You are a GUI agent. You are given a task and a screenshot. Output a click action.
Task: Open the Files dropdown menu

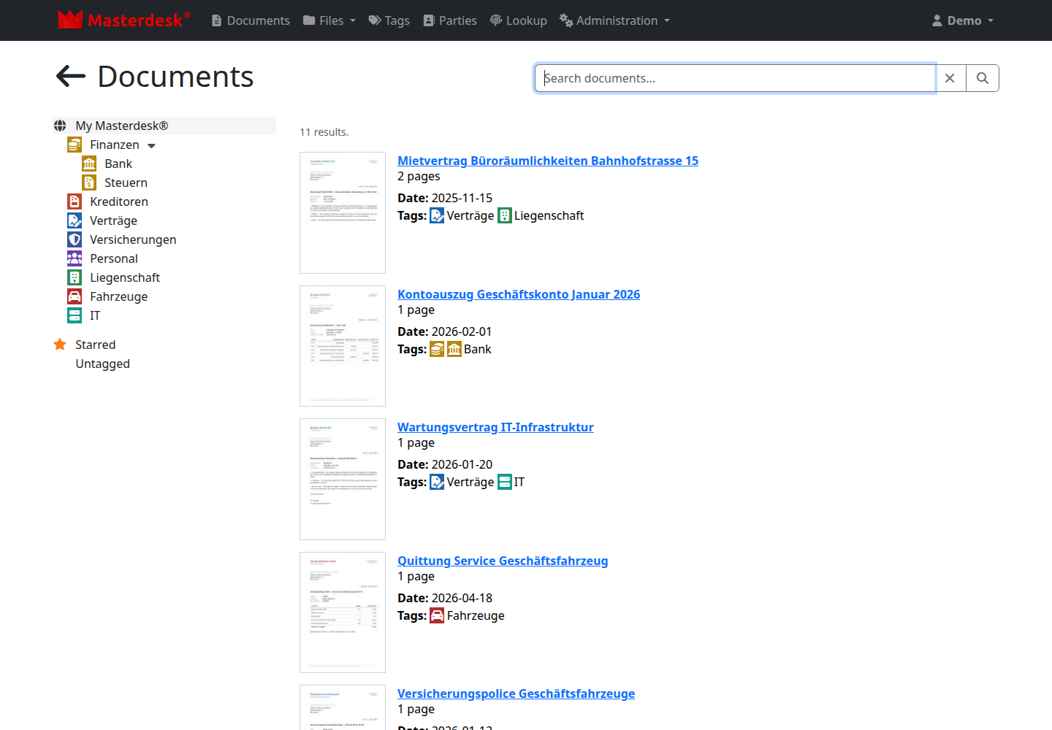329,20
